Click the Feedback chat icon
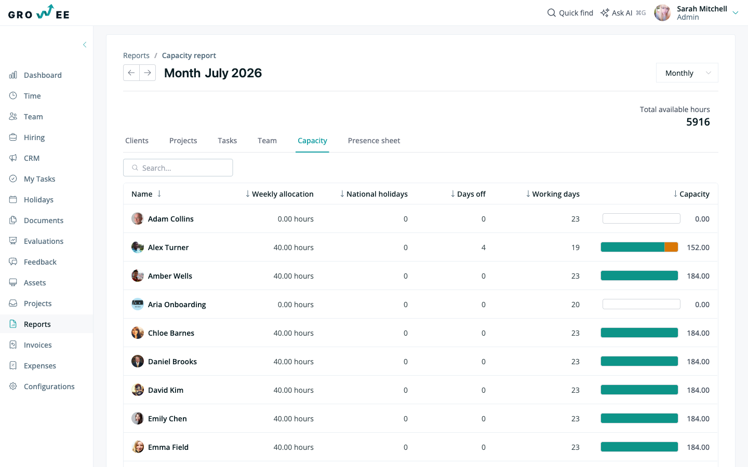The image size is (748, 467). [x=13, y=262]
